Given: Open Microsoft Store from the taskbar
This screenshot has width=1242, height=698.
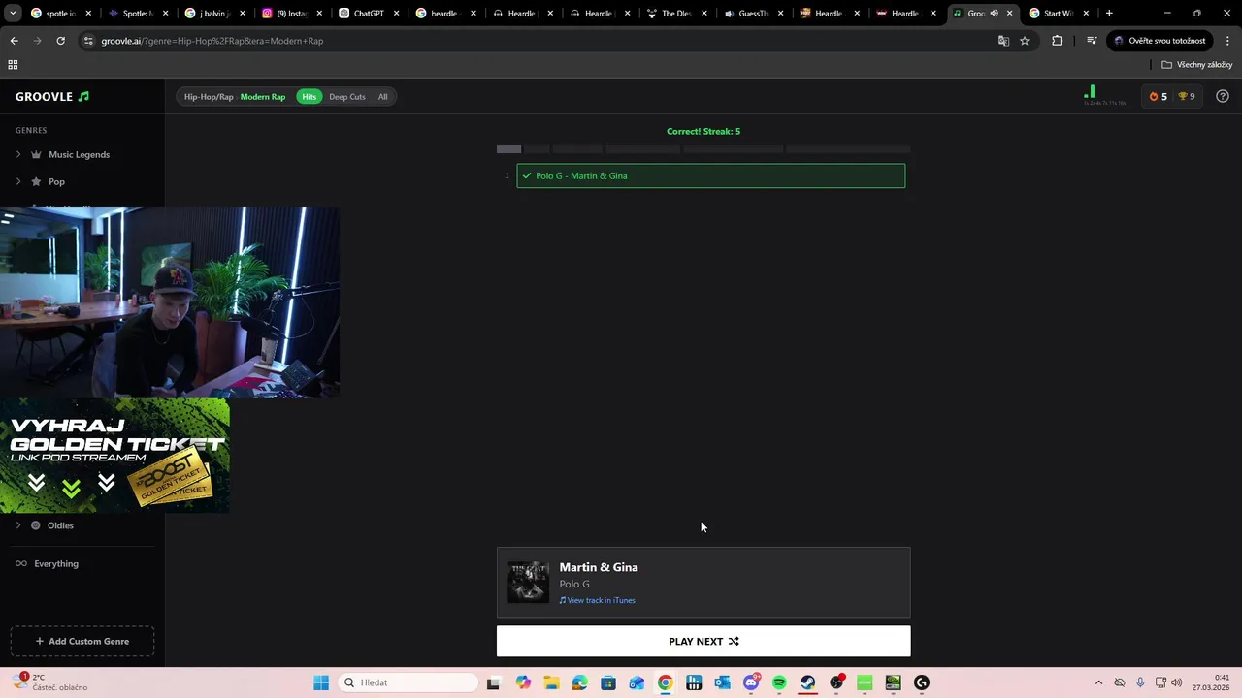Looking at the screenshot, I should 608,682.
